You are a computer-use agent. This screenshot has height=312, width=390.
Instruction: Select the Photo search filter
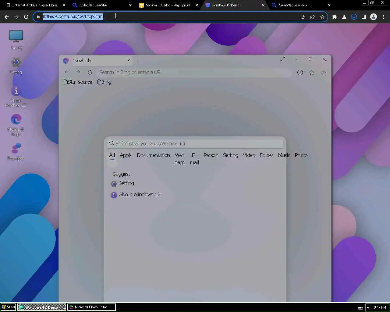click(x=301, y=155)
